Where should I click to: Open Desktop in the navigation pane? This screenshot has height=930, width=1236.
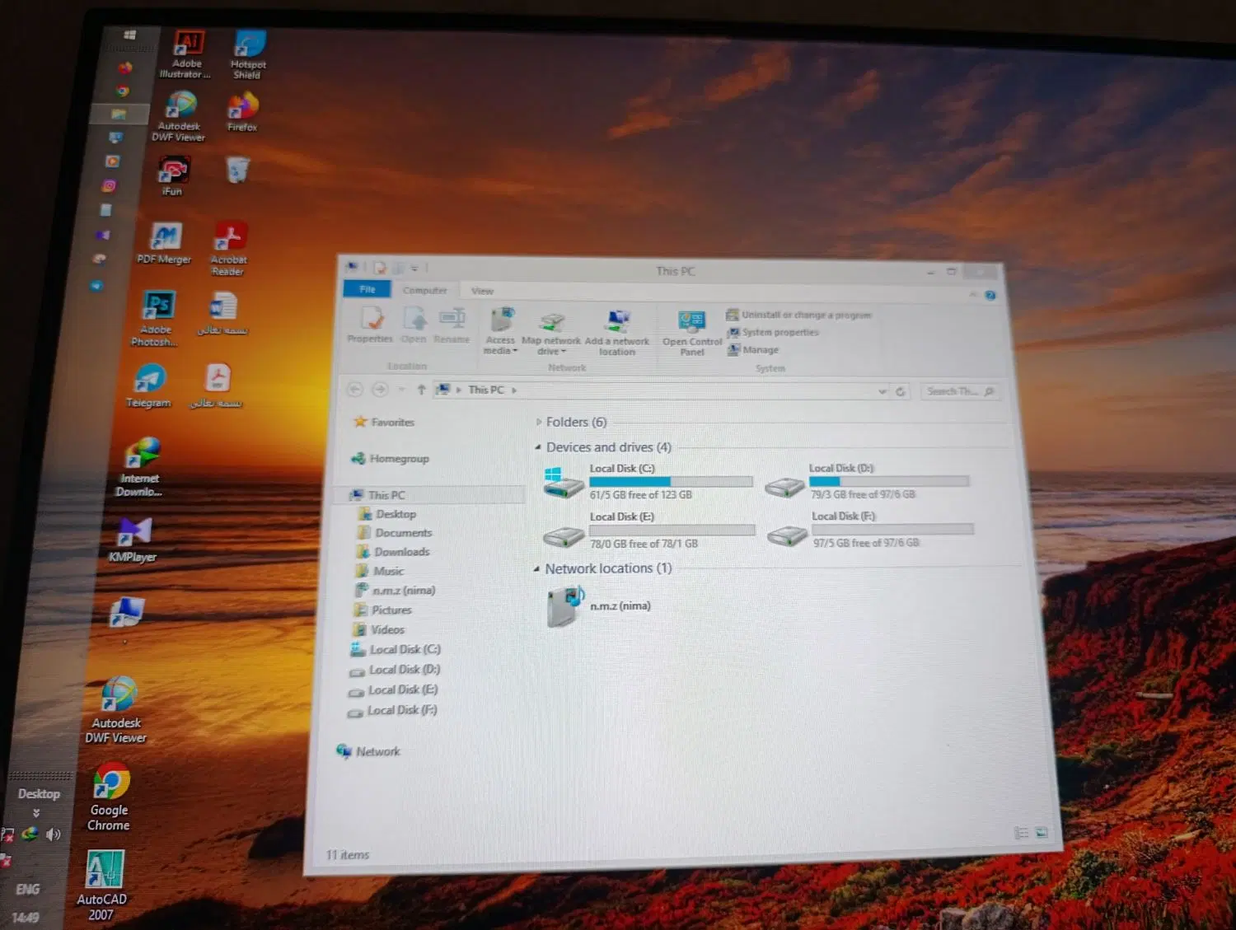point(386,514)
